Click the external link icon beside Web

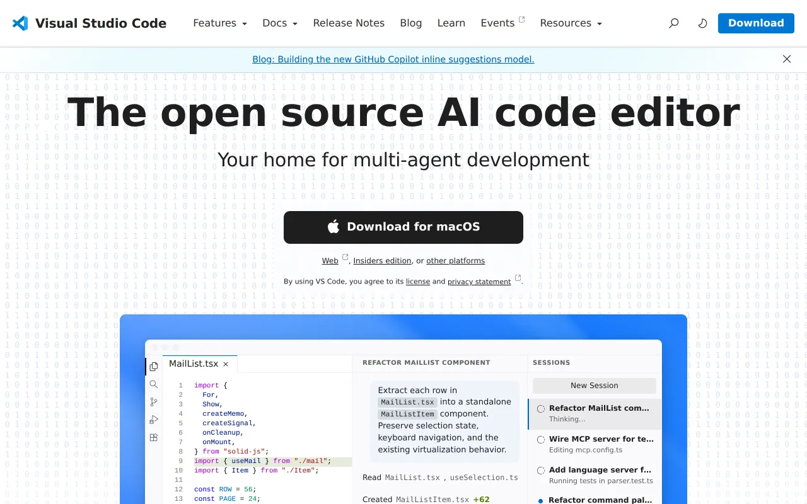click(x=345, y=257)
